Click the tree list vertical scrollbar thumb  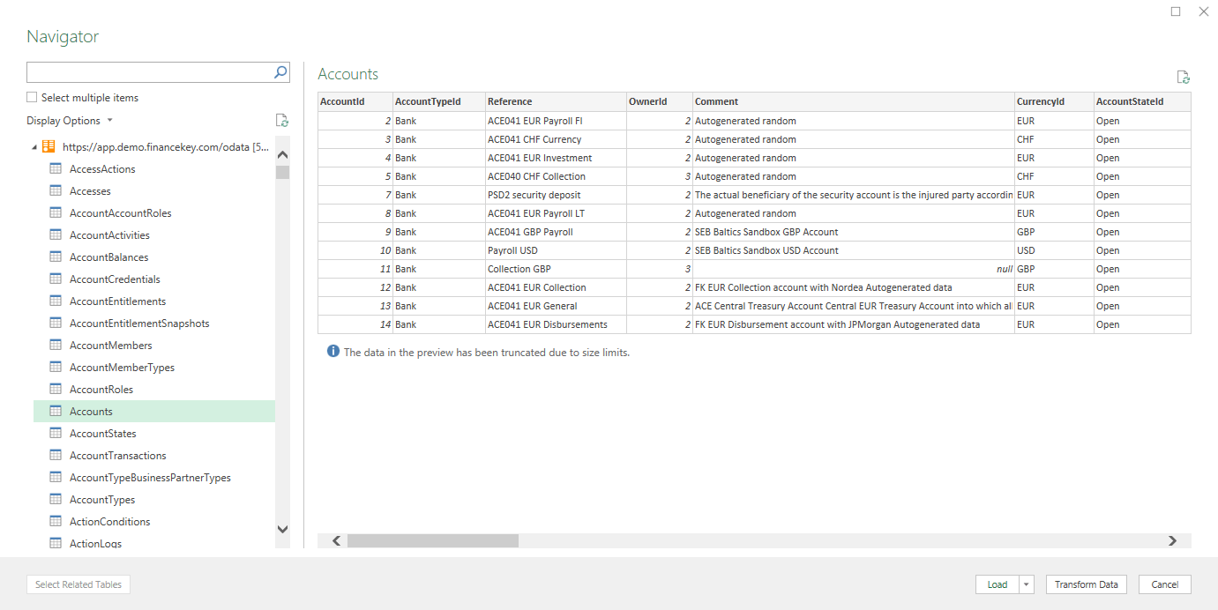(x=282, y=172)
